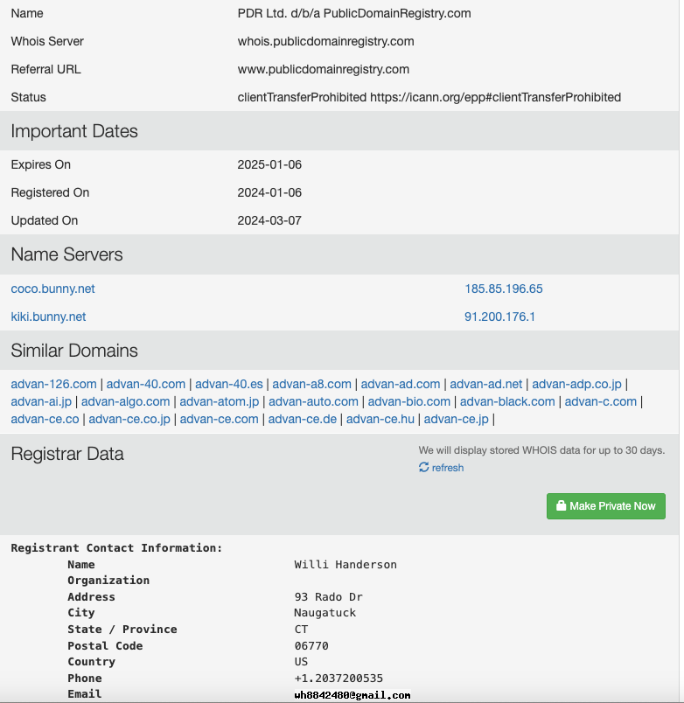684x703 pixels.
Task: Select the clientTransferProhibited status value
Action: [x=429, y=97]
